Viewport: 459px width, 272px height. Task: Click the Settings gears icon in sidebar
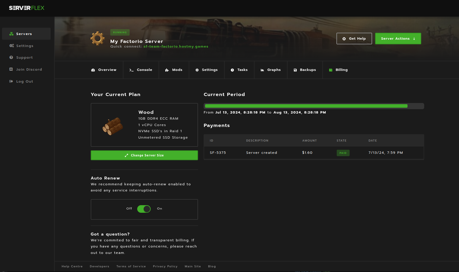11,46
